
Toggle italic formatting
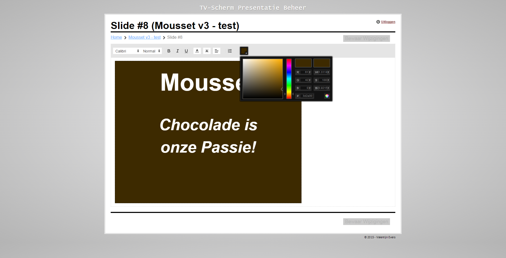[x=177, y=51]
